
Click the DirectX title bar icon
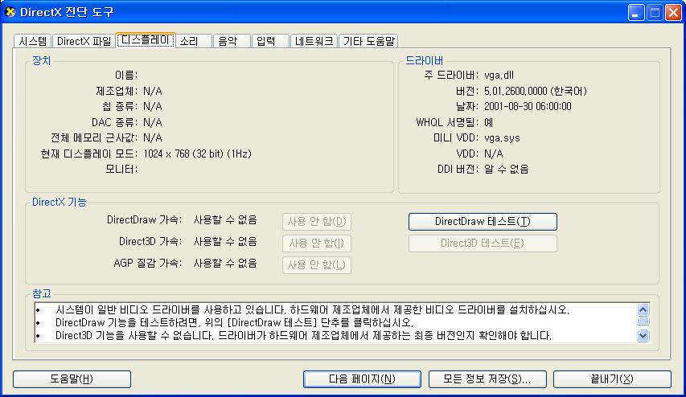(10, 12)
